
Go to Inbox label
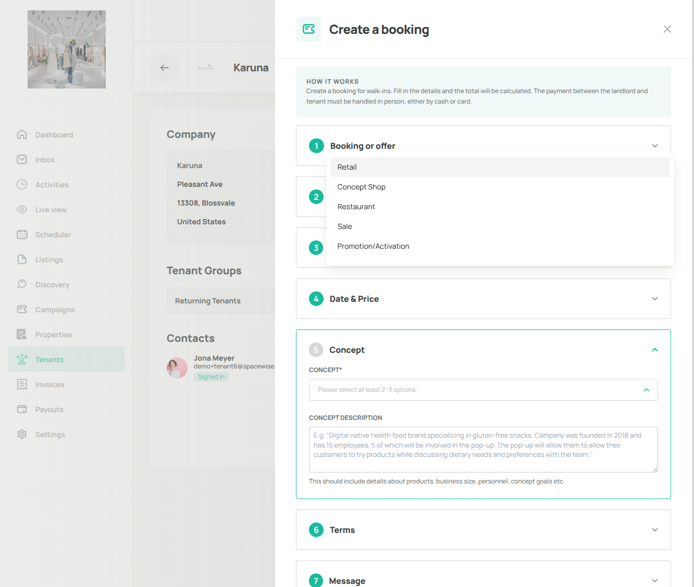(45, 160)
